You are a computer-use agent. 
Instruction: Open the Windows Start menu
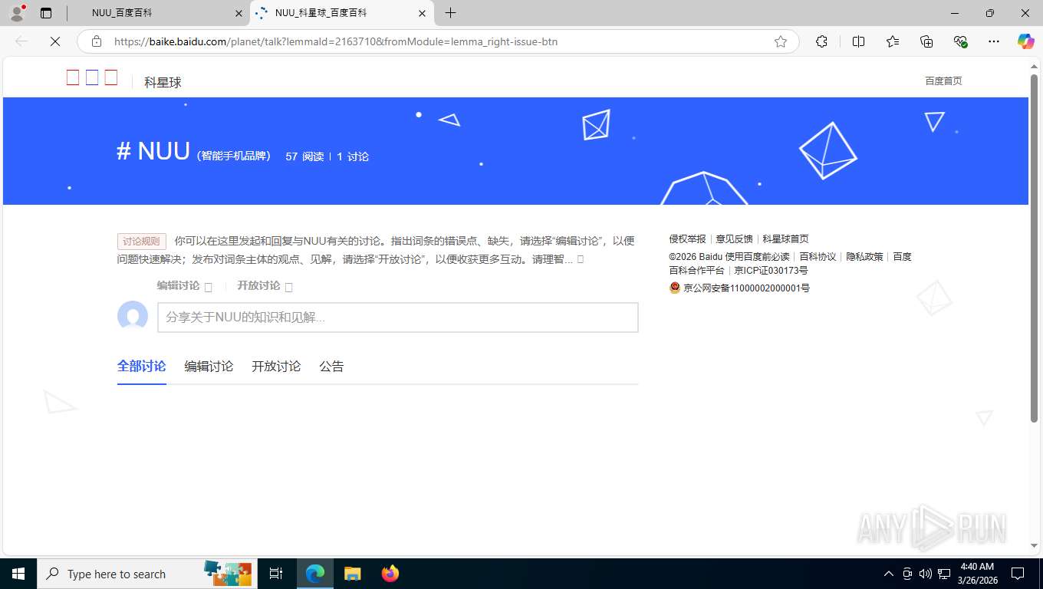[18, 574]
